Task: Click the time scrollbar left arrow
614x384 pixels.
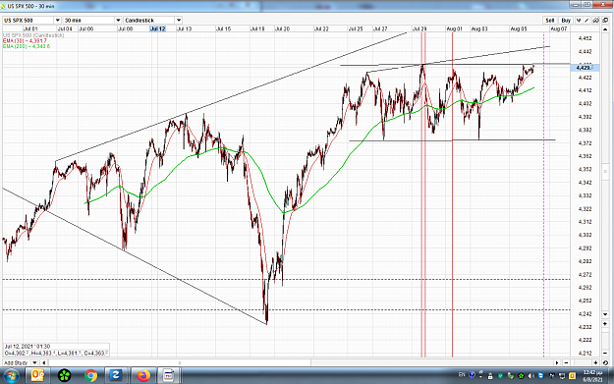Action: 44,362
